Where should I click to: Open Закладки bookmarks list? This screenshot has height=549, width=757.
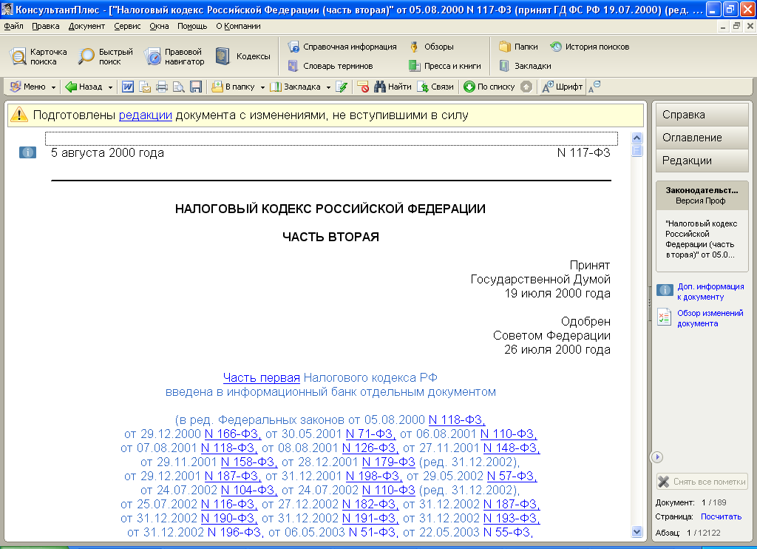pyautogui.click(x=526, y=66)
